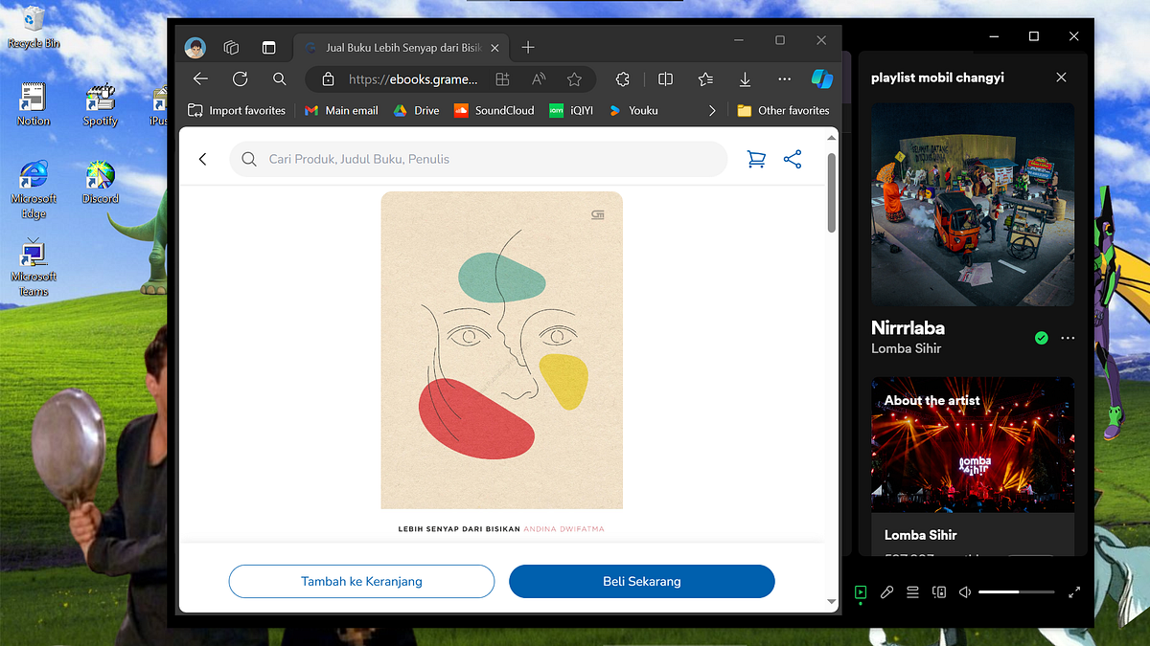
Task: Click the Nirrrlaba album artwork in Spotify
Action: coord(973,205)
